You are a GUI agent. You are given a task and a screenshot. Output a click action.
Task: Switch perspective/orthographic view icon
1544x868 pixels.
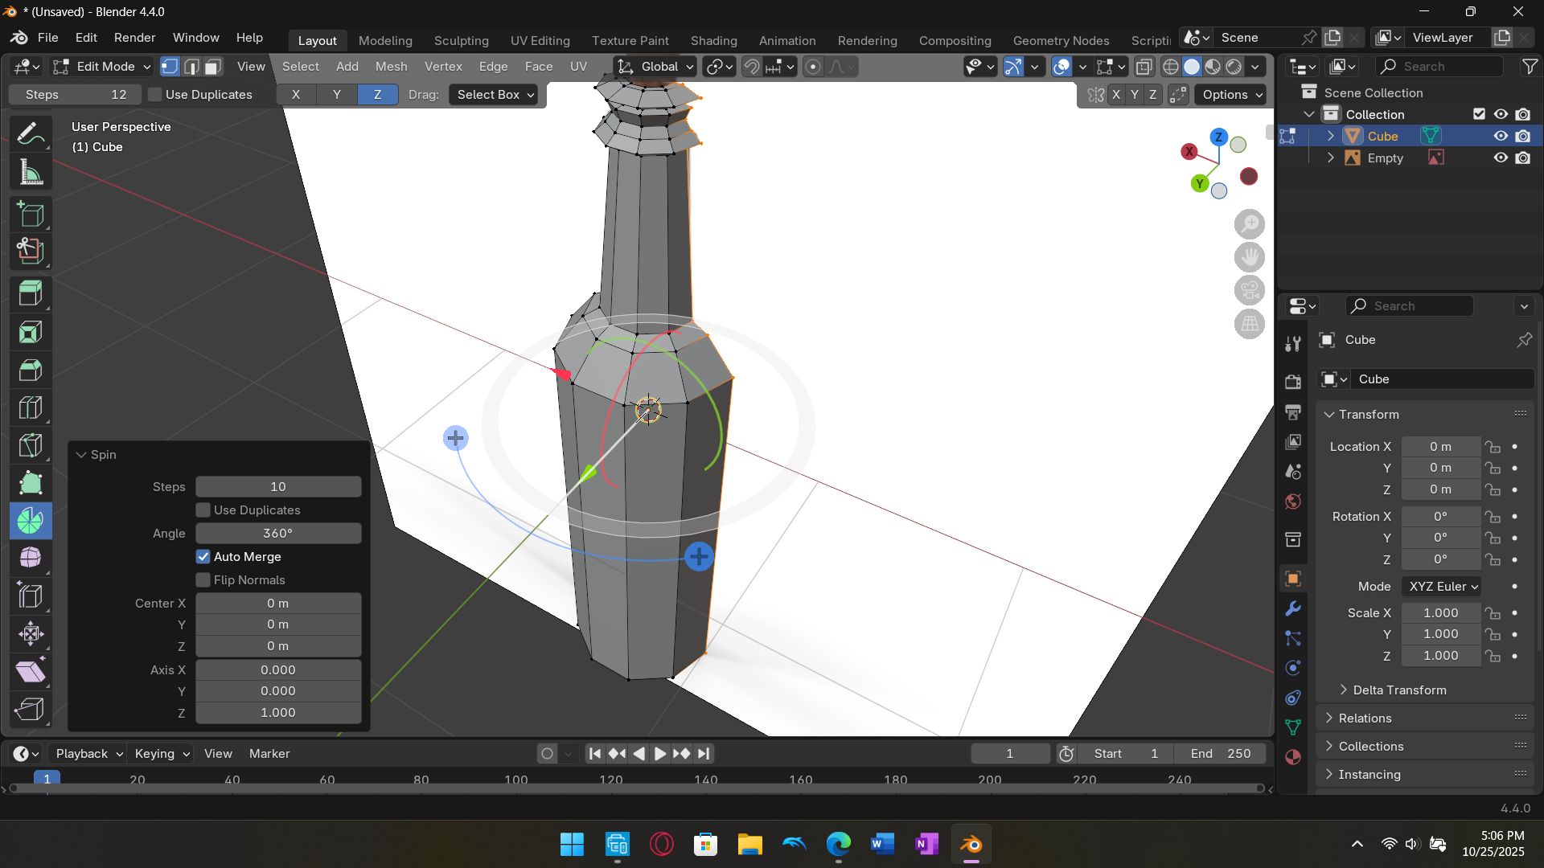(x=1249, y=324)
